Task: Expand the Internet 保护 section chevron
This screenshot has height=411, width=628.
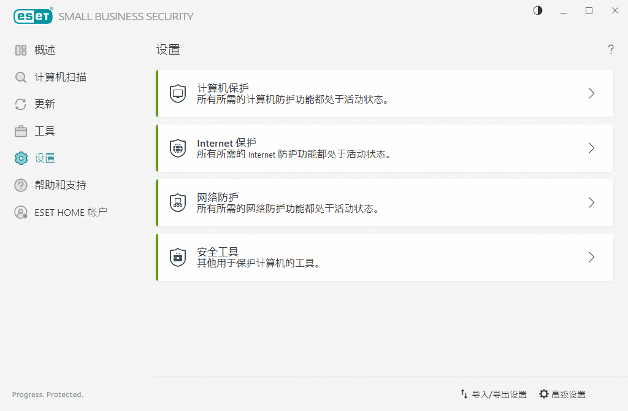Action: point(592,148)
